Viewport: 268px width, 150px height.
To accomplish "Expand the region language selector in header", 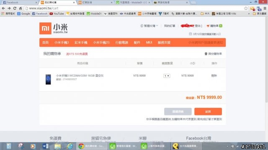I will click(x=149, y=26).
